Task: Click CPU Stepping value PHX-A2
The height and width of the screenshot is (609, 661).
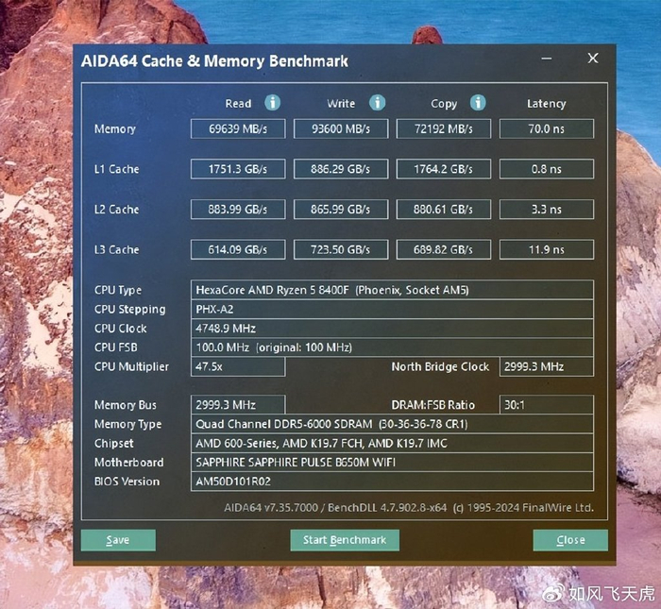Action: coord(392,309)
